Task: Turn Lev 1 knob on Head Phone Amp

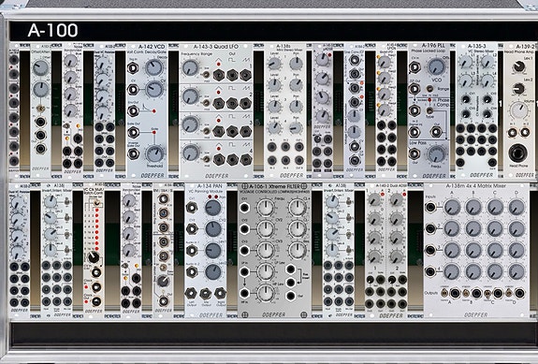Action: (519, 66)
